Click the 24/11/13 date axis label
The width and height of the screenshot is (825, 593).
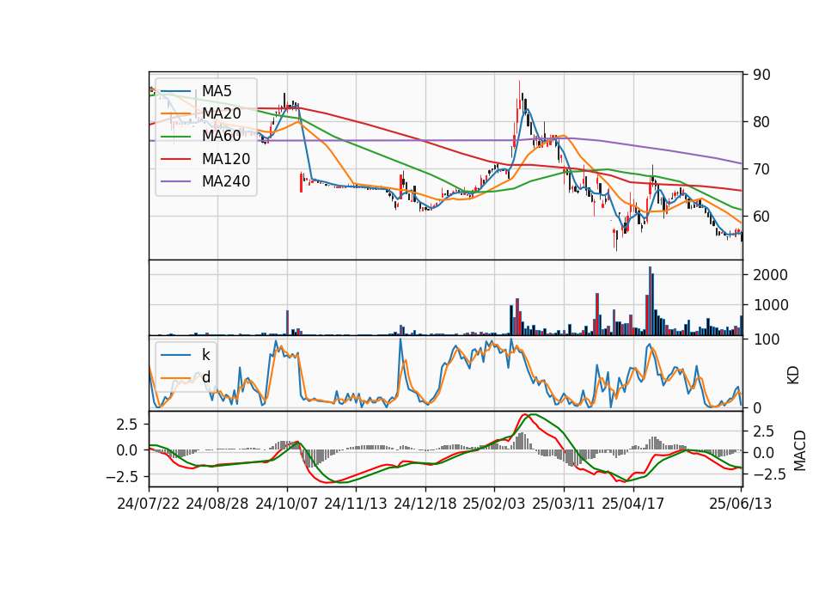click(356, 504)
